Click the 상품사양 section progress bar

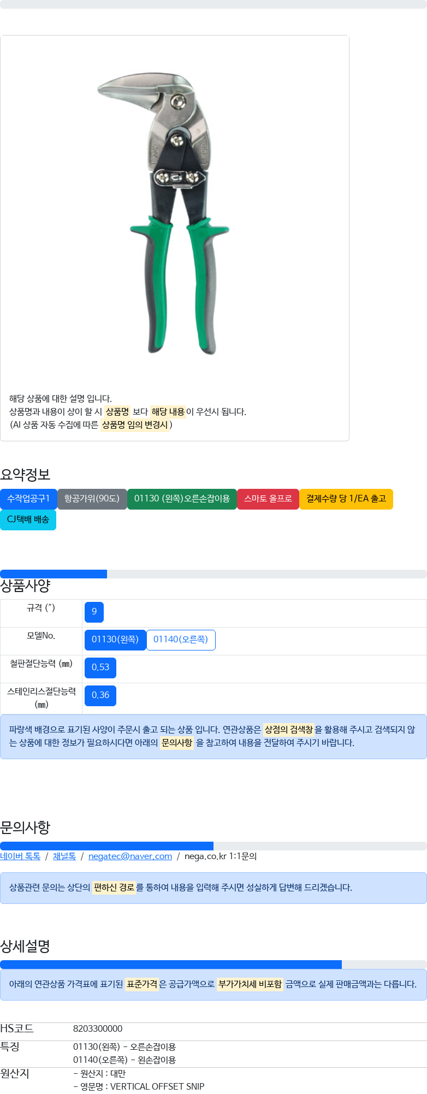[x=213, y=574]
